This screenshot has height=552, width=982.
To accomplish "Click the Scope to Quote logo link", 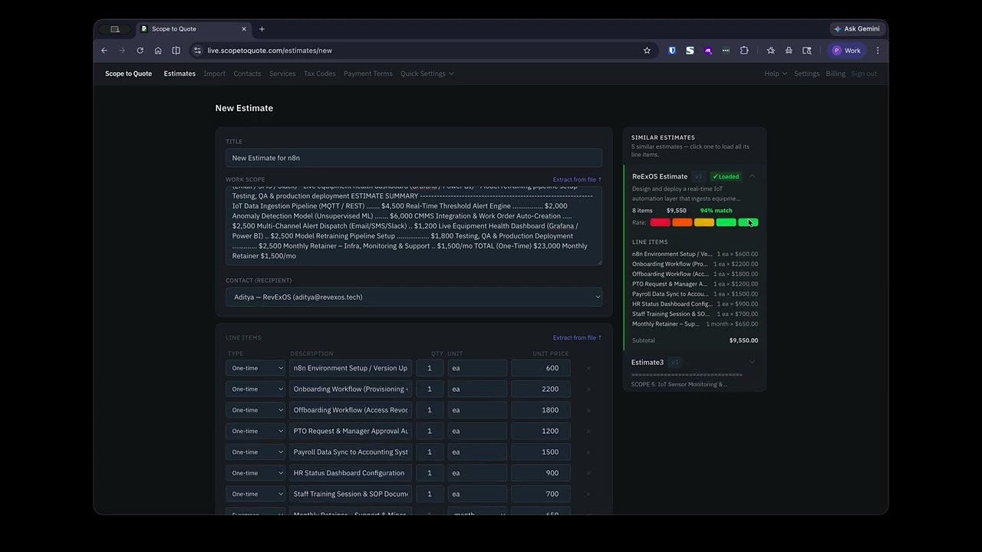I will coord(128,74).
